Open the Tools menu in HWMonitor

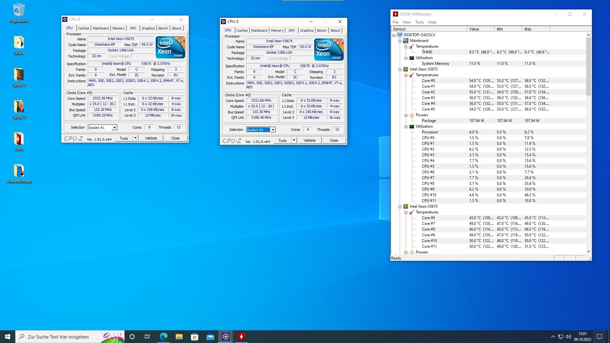pyautogui.click(x=419, y=22)
